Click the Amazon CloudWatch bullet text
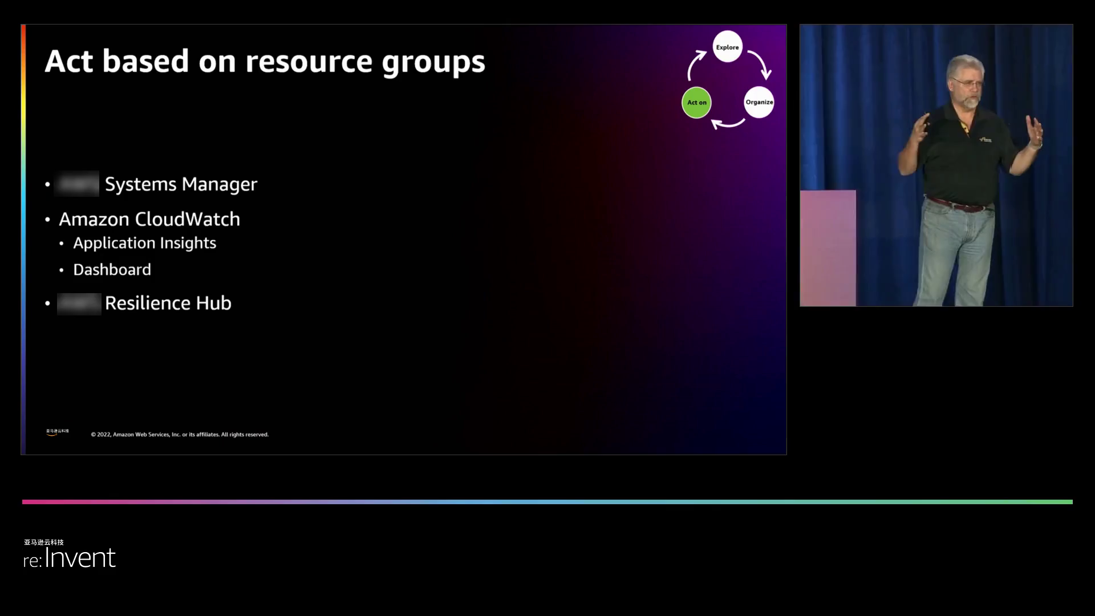The width and height of the screenshot is (1095, 616). 149,219
